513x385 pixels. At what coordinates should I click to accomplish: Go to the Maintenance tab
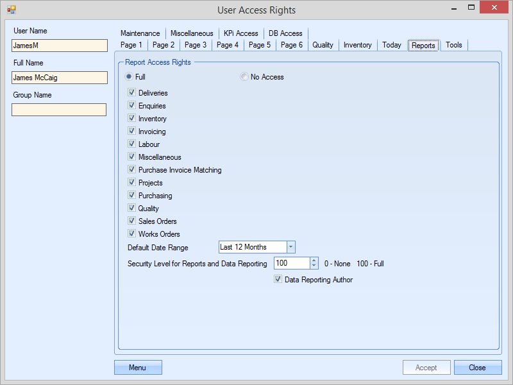click(x=140, y=33)
